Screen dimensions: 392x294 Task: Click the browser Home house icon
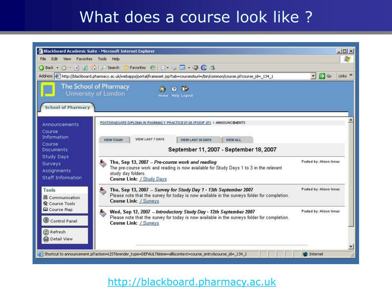[94, 67]
